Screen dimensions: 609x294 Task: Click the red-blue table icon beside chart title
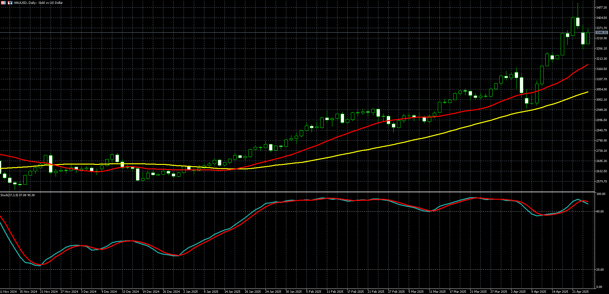coord(3,3)
